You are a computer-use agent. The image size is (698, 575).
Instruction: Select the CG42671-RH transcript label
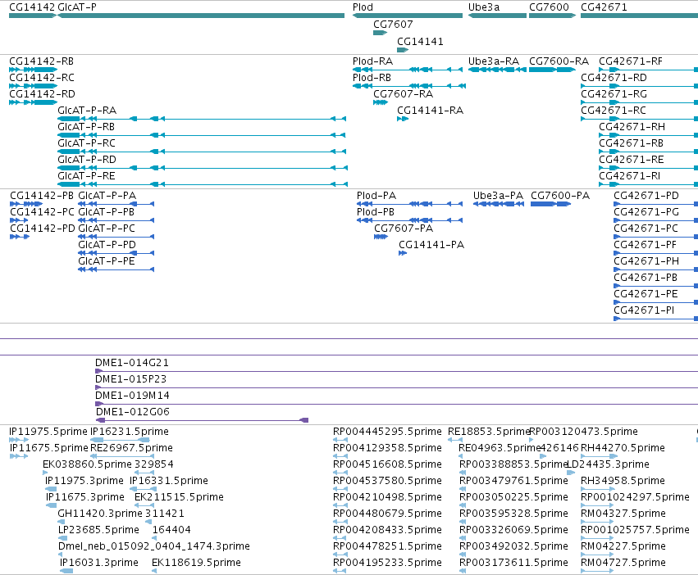tap(632, 127)
